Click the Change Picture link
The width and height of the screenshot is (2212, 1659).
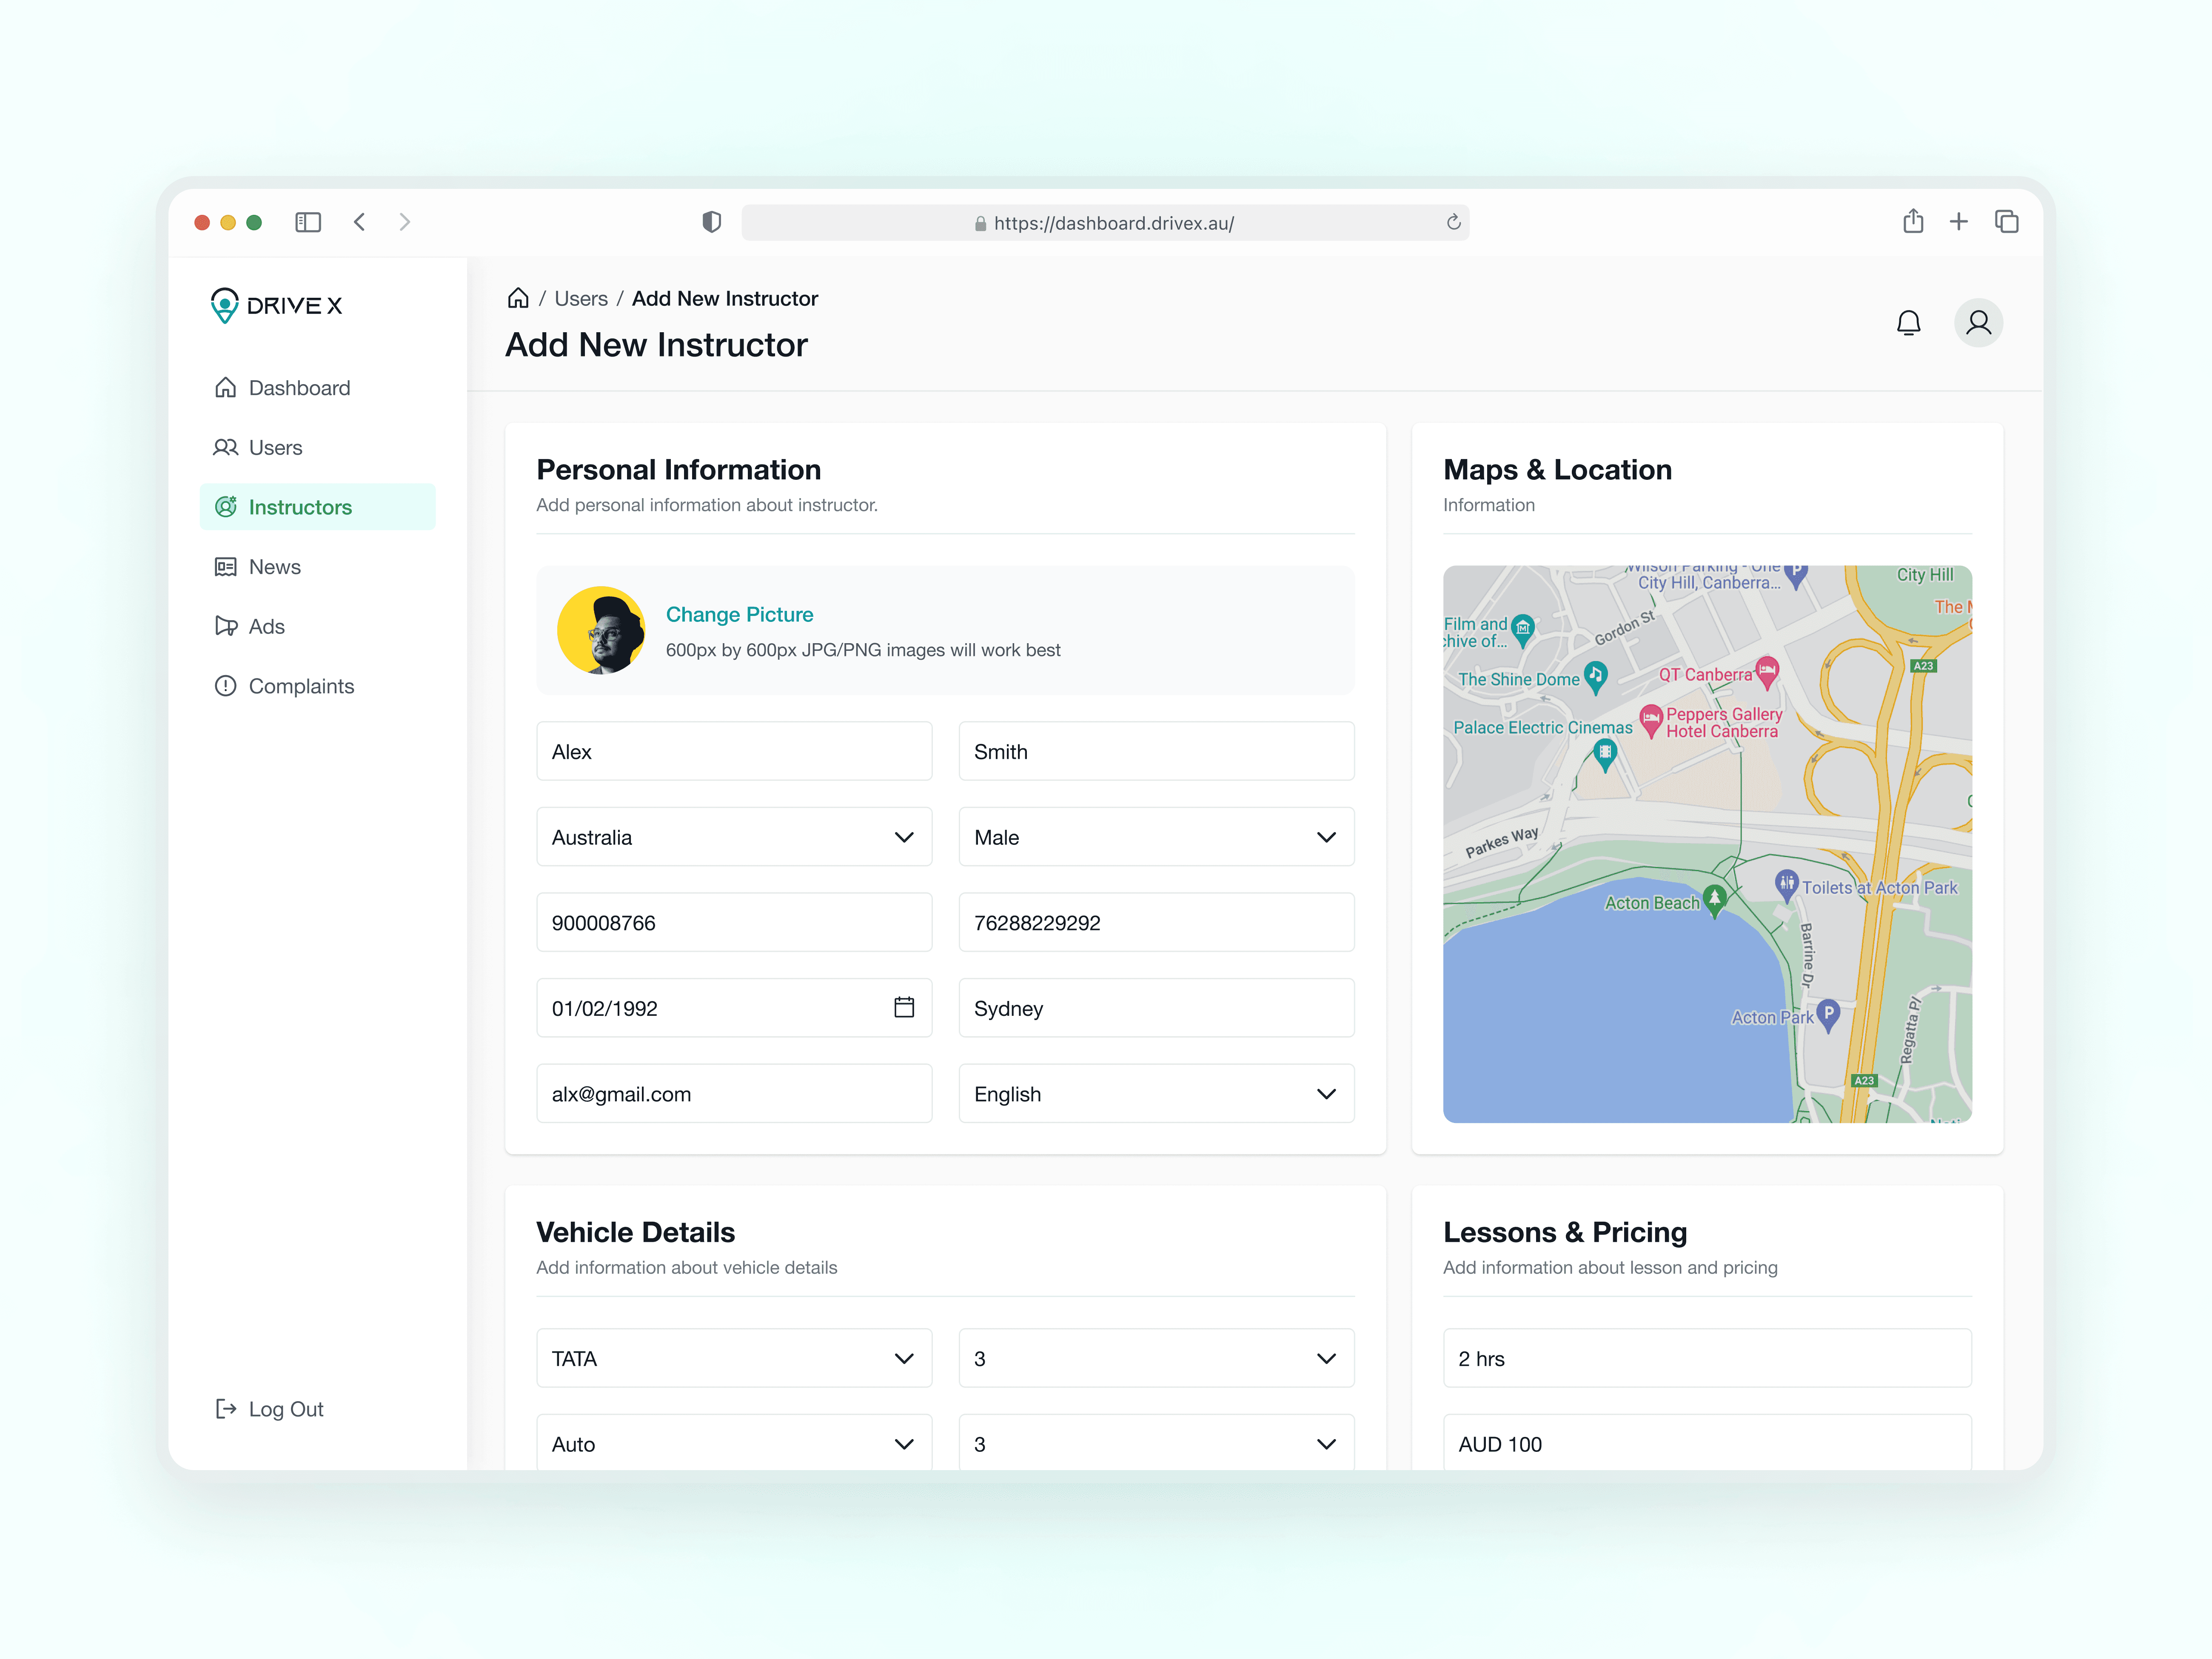739,614
